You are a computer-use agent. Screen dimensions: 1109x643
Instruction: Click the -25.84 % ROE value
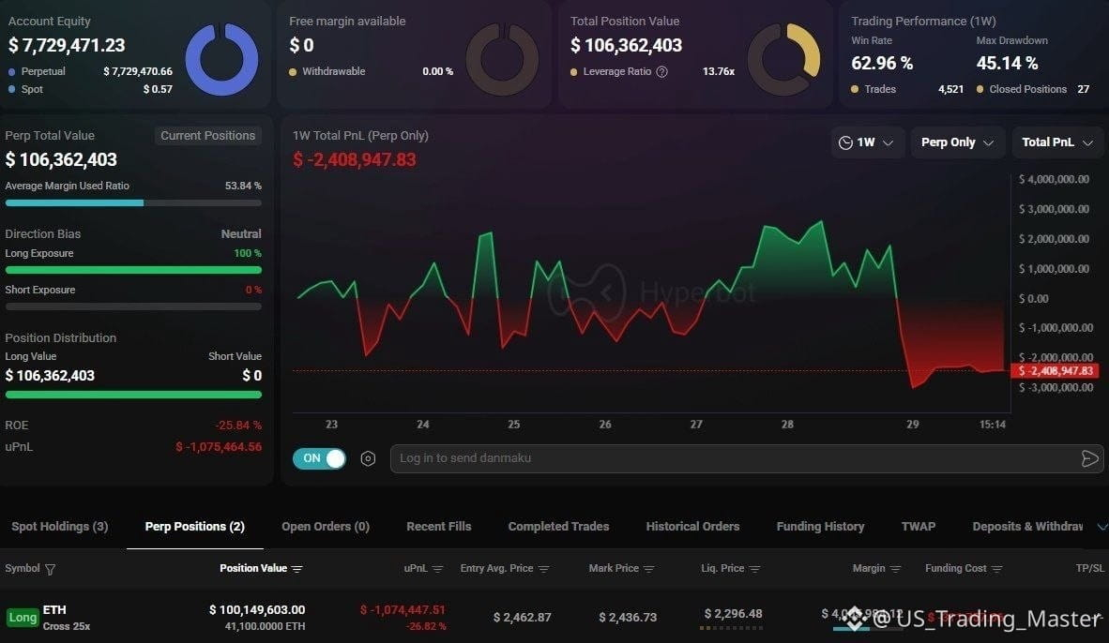238,426
